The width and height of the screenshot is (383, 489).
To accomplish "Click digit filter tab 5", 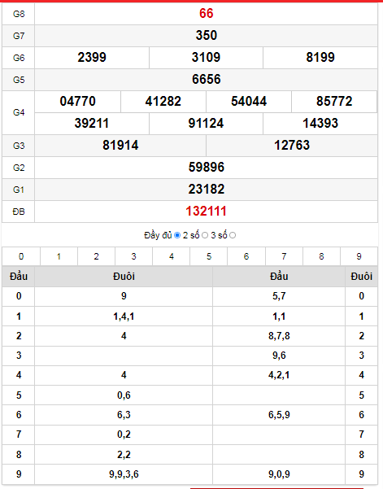I will pos(209,256).
